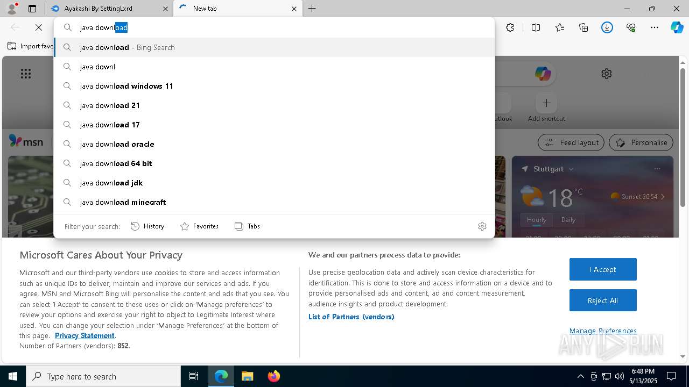Filter search by Tabs
This screenshot has height=387, width=689.
point(248,226)
